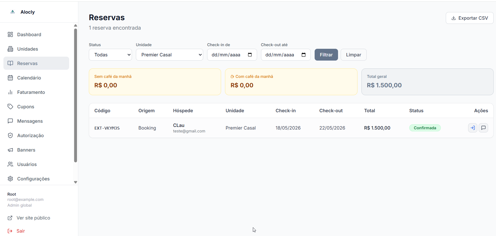Click the Autorização shield icon
The image size is (496, 236).
[x=10, y=135]
